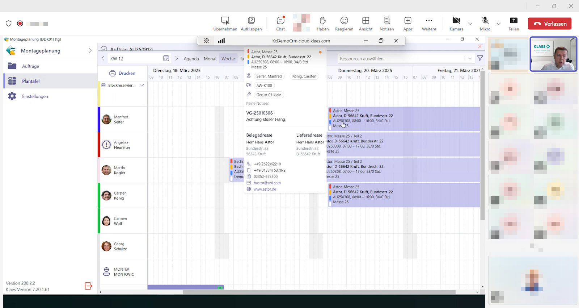
Task: Open the Notizen meeting notes
Action: (386, 24)
